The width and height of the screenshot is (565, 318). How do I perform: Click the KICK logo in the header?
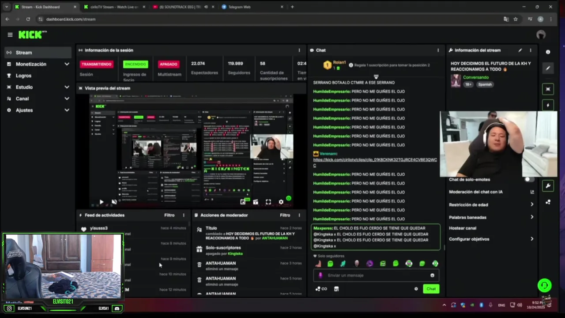[x=32, y=34]
